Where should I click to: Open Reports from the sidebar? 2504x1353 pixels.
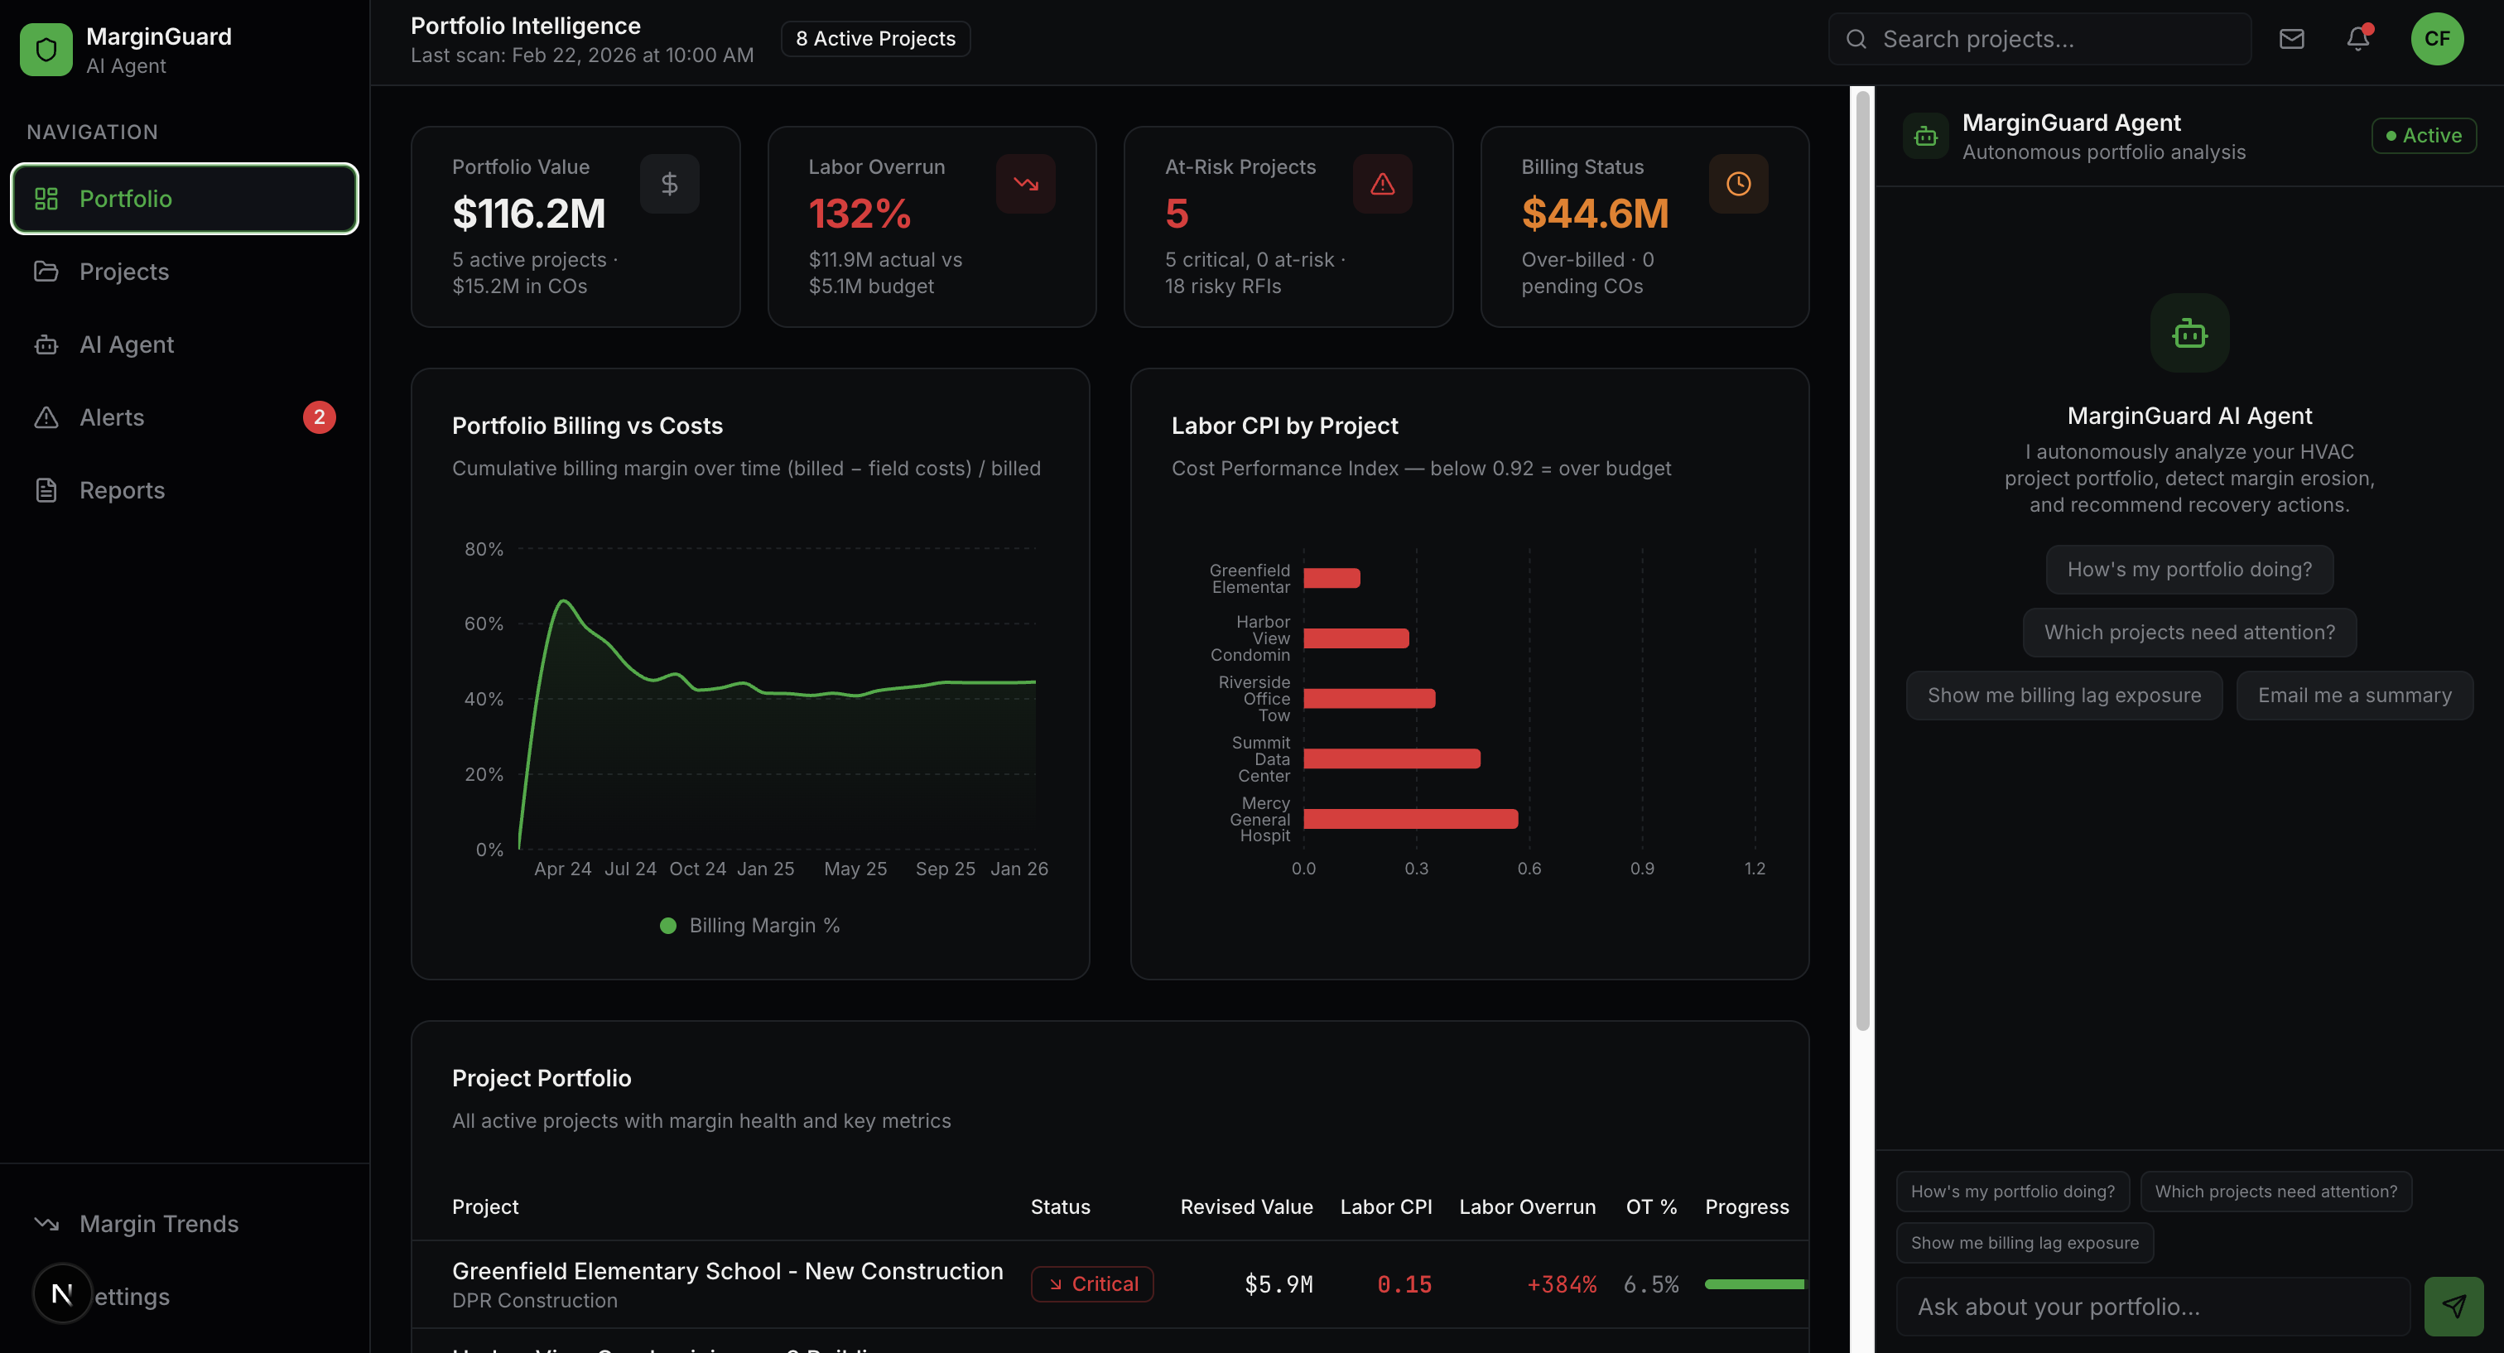point(122,490)
